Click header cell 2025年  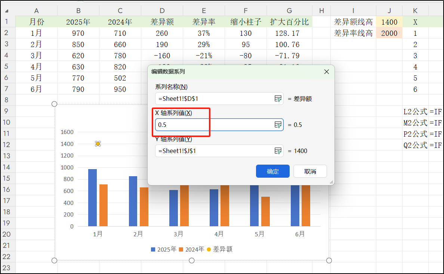coord(78,22)
